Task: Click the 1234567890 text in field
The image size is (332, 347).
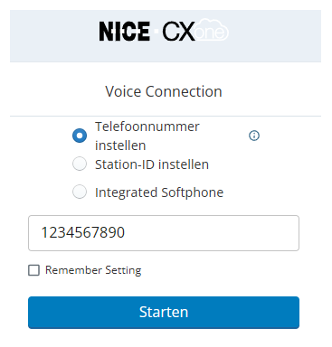Action: 83,232
